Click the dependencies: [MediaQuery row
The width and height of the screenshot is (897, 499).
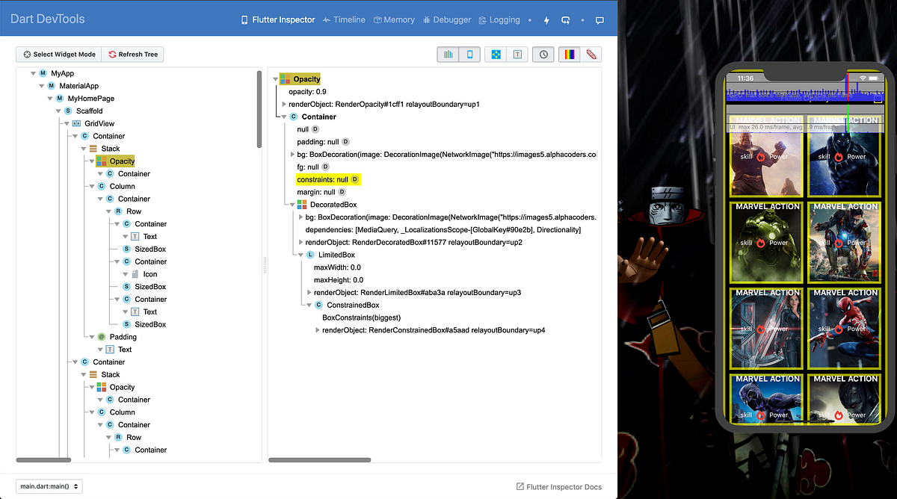tap(443, 229)
